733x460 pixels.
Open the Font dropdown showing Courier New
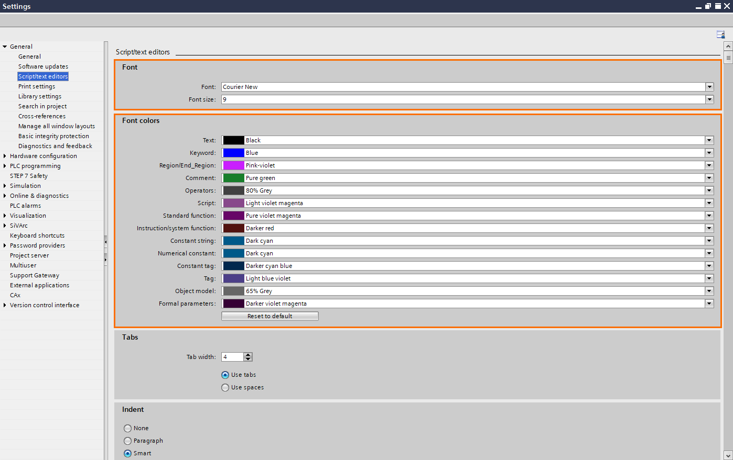[709, 86]
